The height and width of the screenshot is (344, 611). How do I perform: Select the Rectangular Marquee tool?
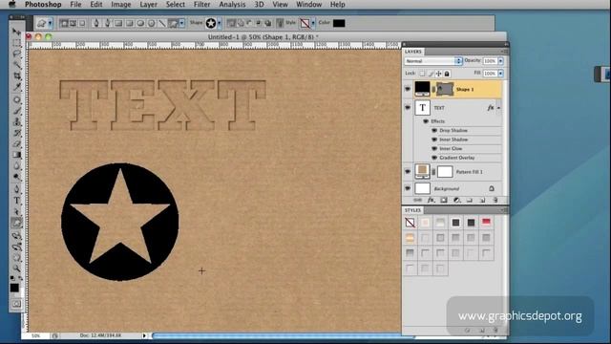(16, 42)
